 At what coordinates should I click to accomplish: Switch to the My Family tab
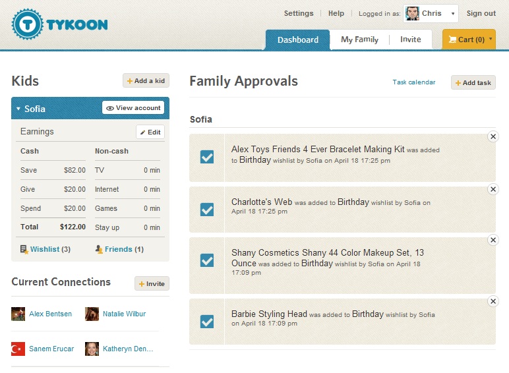coord(359,40)
